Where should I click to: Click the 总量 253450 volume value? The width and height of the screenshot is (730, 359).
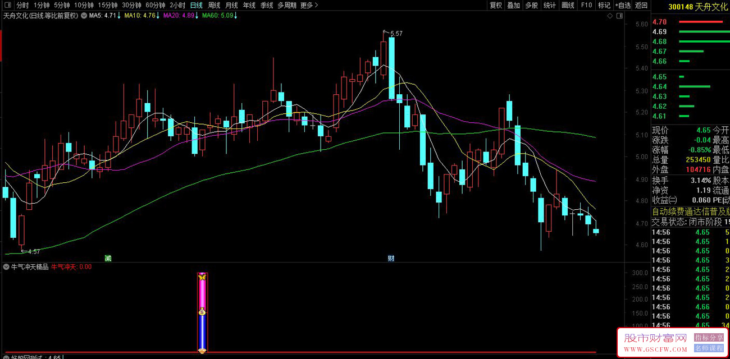point(699,160)
